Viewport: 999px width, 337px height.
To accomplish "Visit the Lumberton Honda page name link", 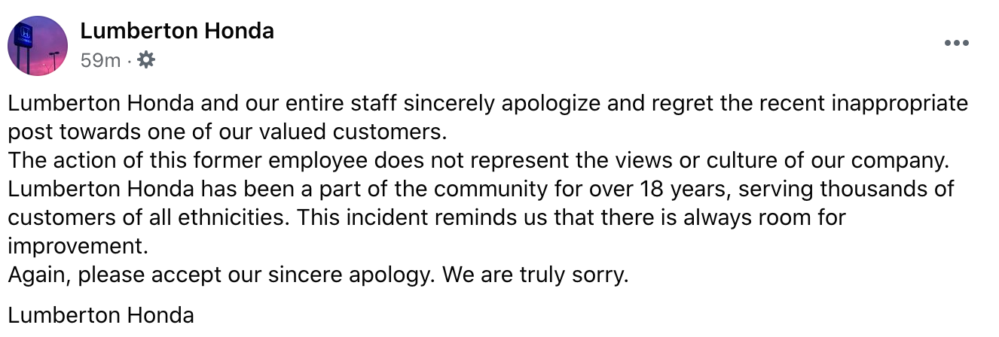I will pyautogui.click(x=176, y=31).
